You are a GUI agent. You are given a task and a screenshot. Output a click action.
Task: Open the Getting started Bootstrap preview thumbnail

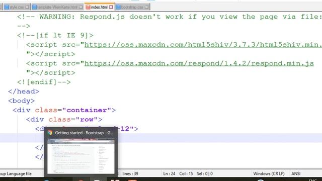(x=81, y=156)
